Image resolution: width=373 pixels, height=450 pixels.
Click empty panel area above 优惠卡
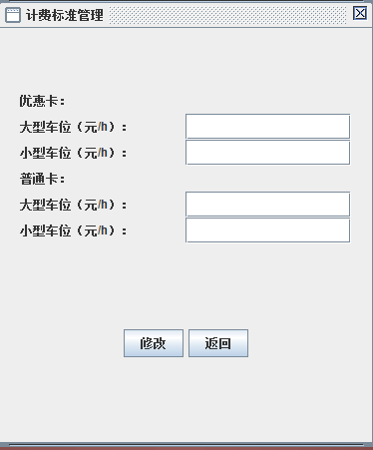pos(186,60)
